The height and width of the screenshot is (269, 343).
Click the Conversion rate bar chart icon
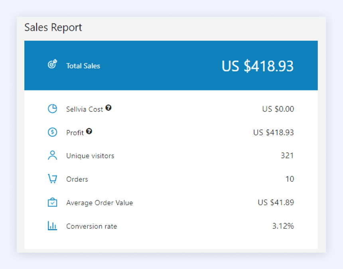53,226
